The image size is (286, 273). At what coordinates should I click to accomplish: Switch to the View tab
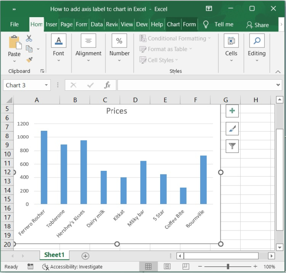click(127, 24)
